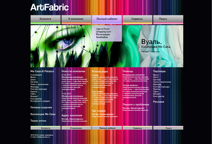Open Шелк in Партнеры column

click(156, 77)
